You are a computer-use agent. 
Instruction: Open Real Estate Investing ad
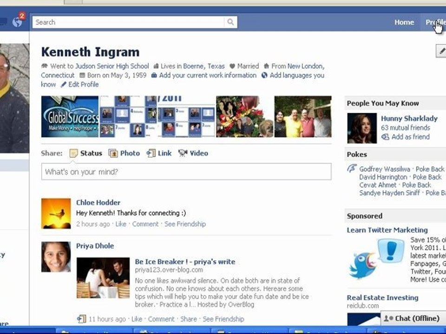[382, 298]
